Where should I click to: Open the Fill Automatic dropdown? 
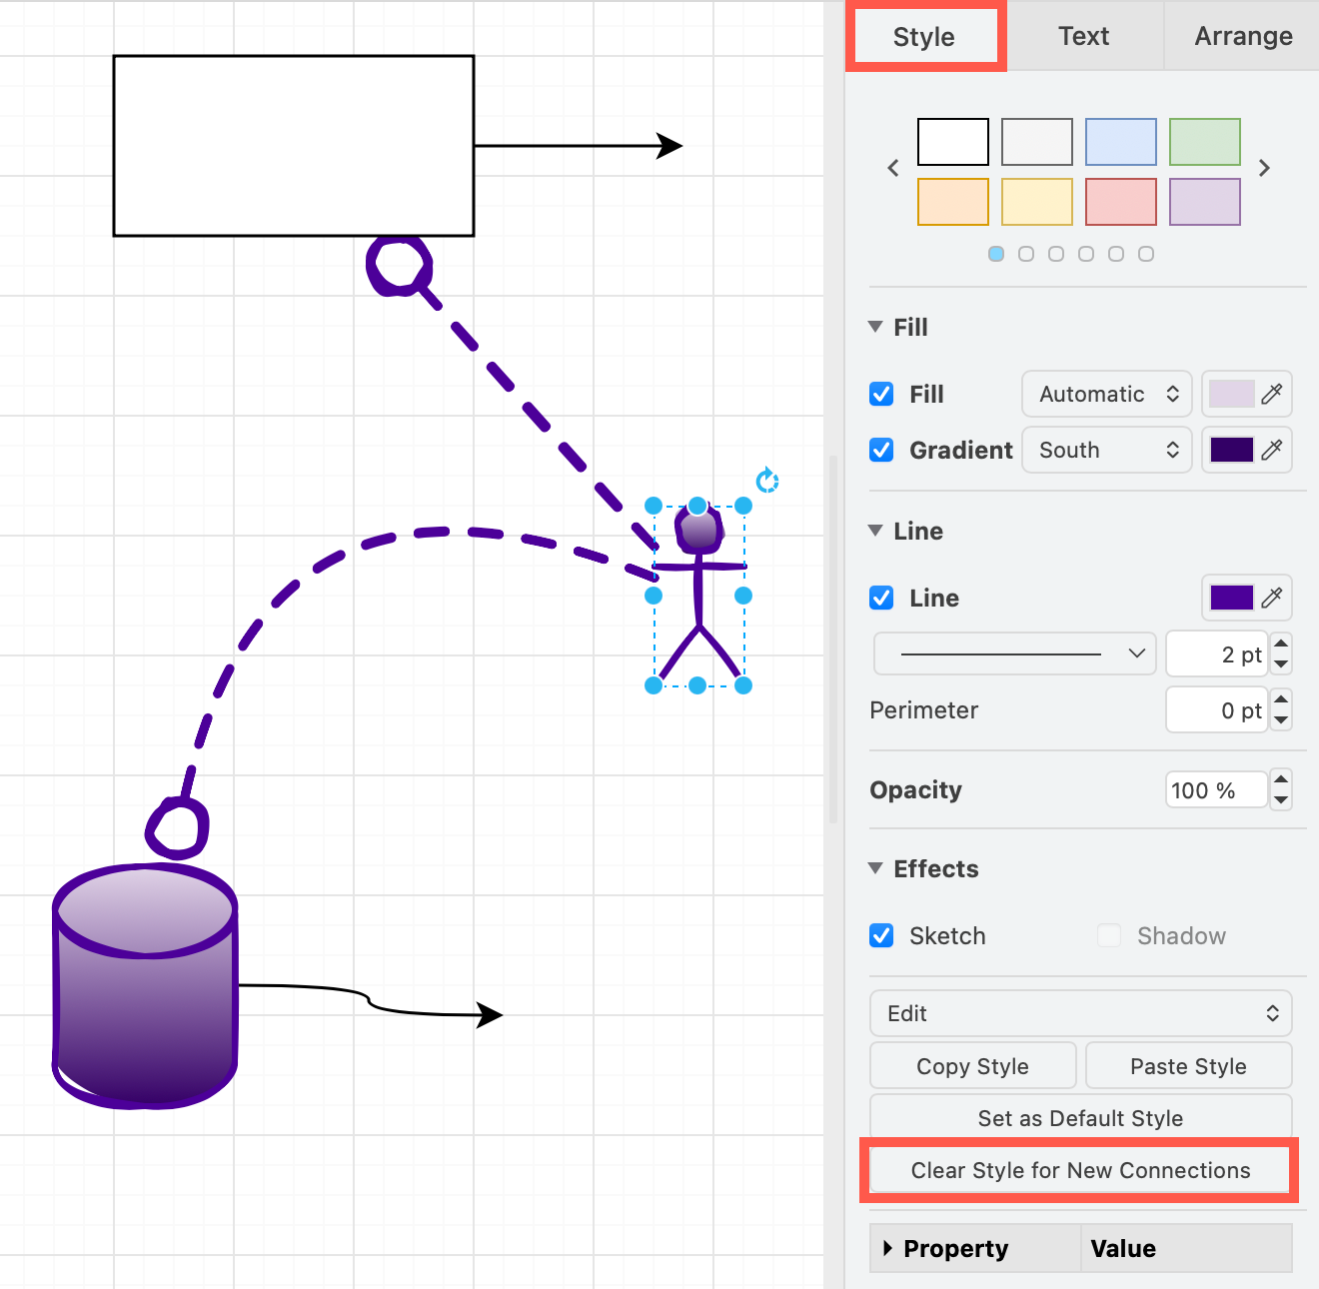(x=1107, y=394)
